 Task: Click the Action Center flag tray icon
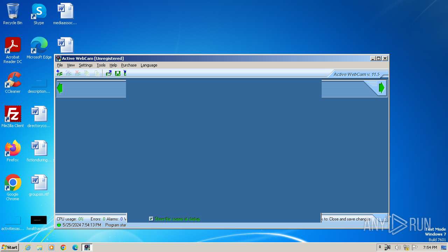[x=415, y=247]
